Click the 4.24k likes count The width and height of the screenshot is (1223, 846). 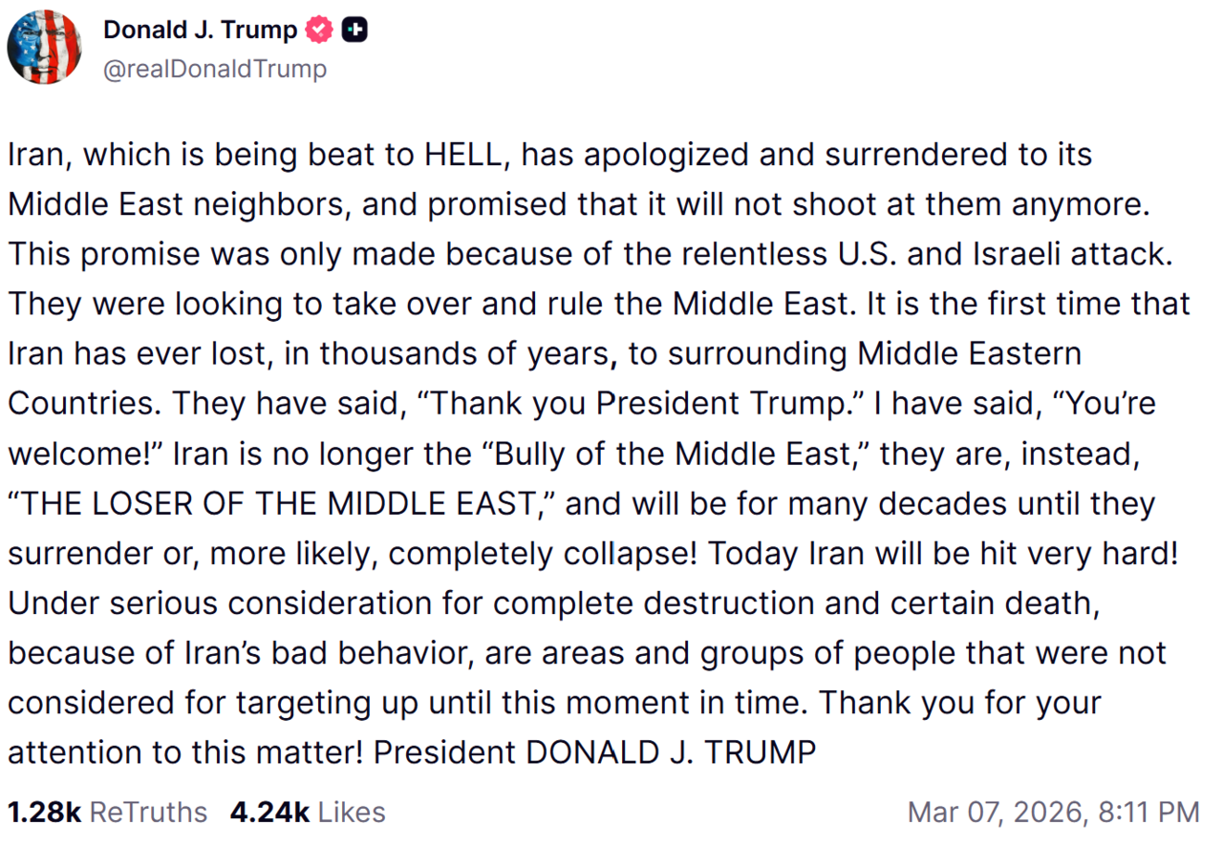(269, 812)
